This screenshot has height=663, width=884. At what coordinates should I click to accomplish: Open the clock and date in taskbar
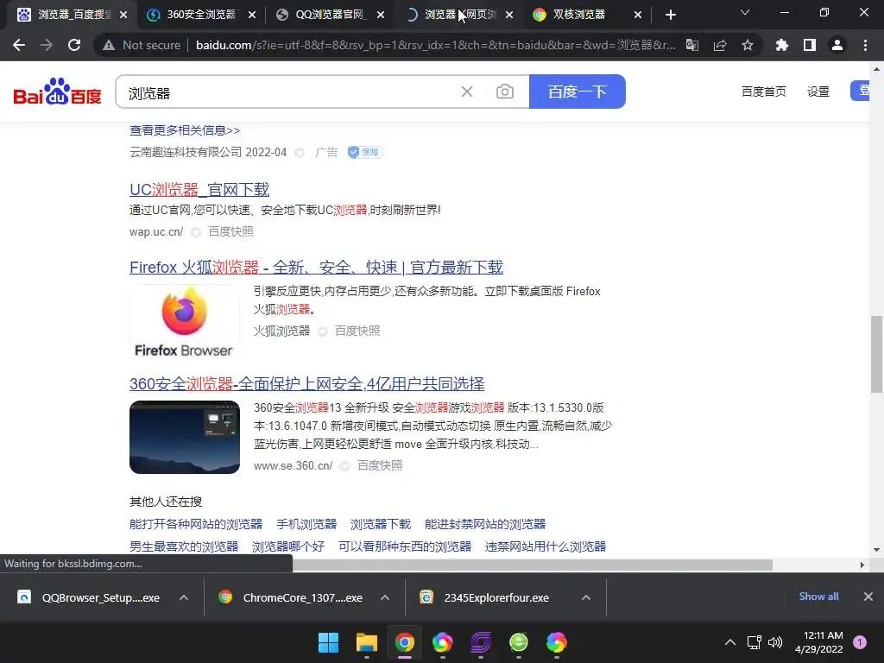tap(818, 642)
